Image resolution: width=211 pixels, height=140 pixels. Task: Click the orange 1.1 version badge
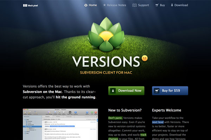pyautogui.click(x=145, y=58)
